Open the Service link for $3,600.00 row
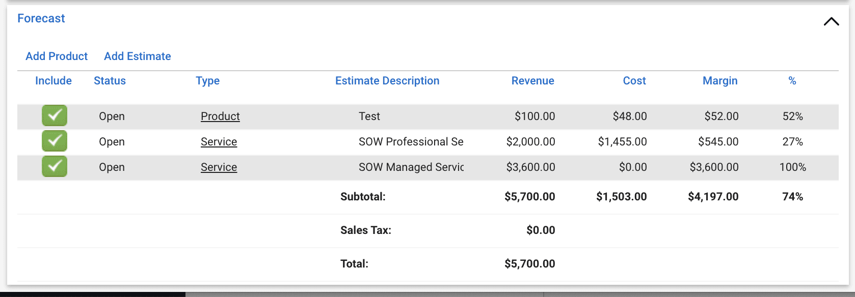 pyautogui.click(x=219, y=167)
